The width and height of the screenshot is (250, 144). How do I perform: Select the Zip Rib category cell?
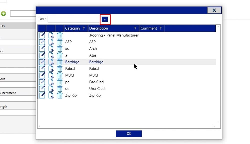point(71,95)
